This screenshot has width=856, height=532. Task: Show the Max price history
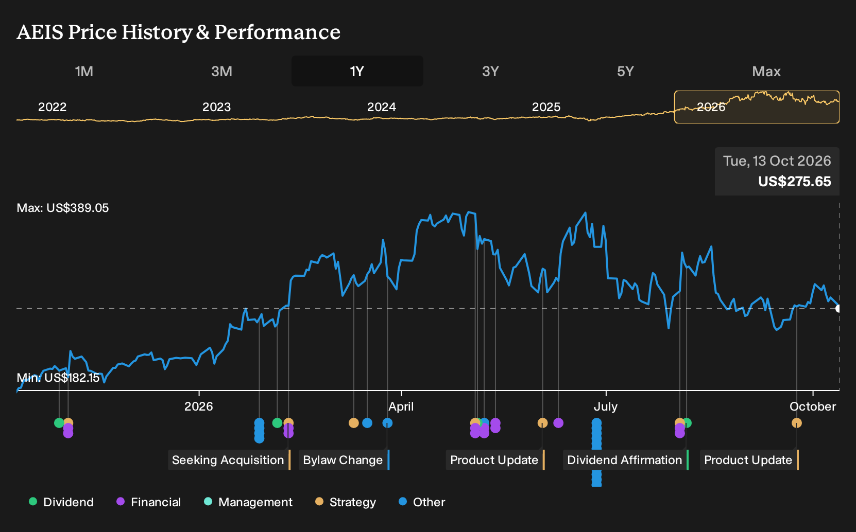766,71
